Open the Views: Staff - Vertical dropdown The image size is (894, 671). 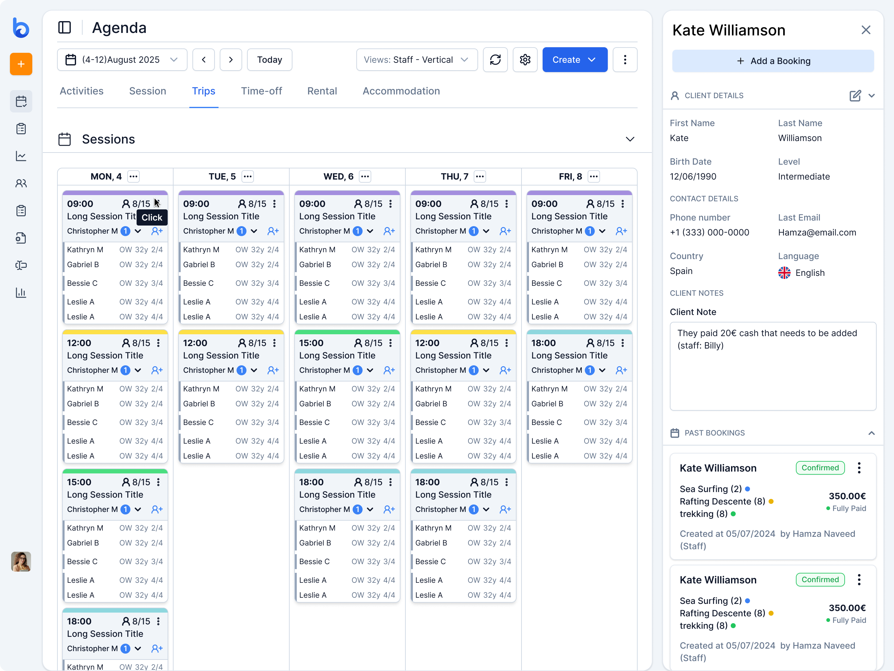pos(416,60)
